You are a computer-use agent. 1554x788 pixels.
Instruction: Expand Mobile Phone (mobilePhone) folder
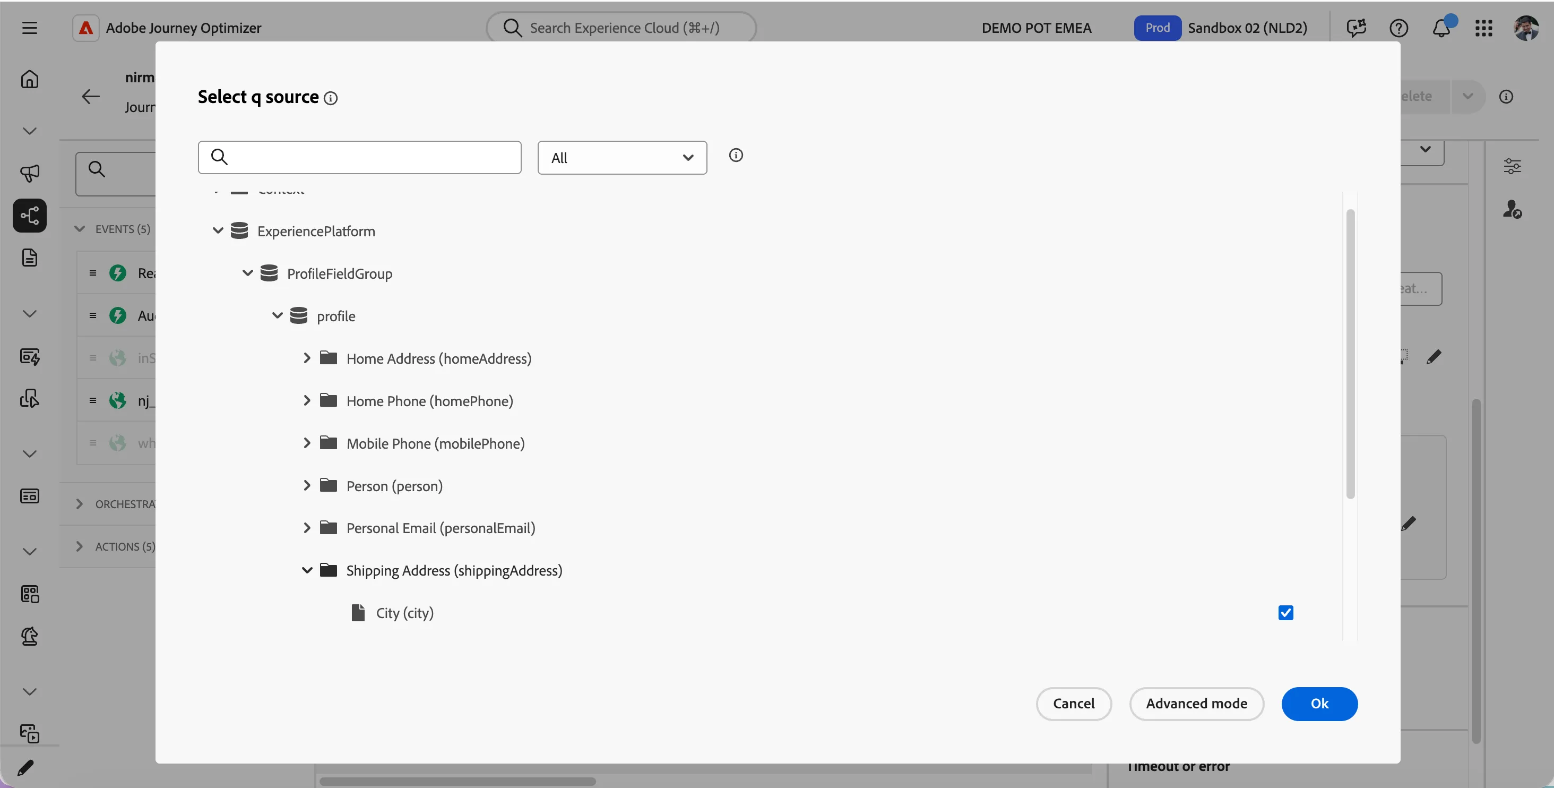[x=306, y=443]
